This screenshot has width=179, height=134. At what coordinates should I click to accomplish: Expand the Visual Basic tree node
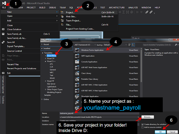[x=45, y=56]
